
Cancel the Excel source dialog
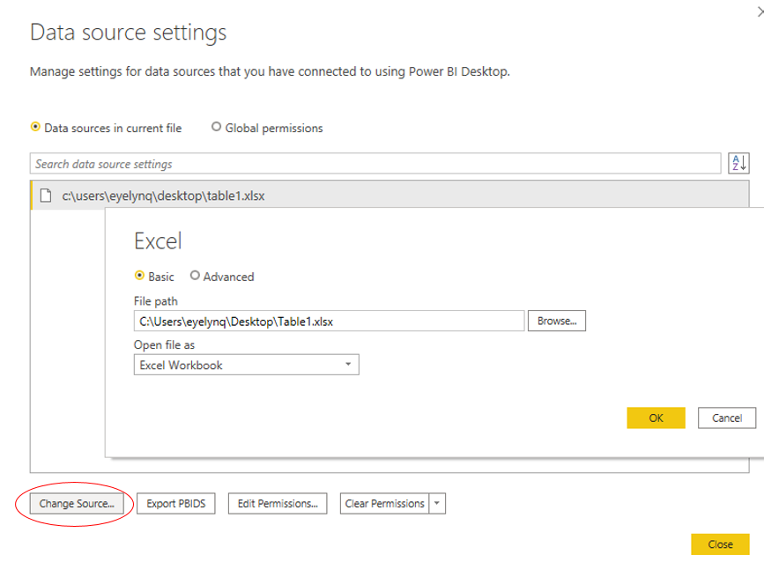[x=726, y=418]
